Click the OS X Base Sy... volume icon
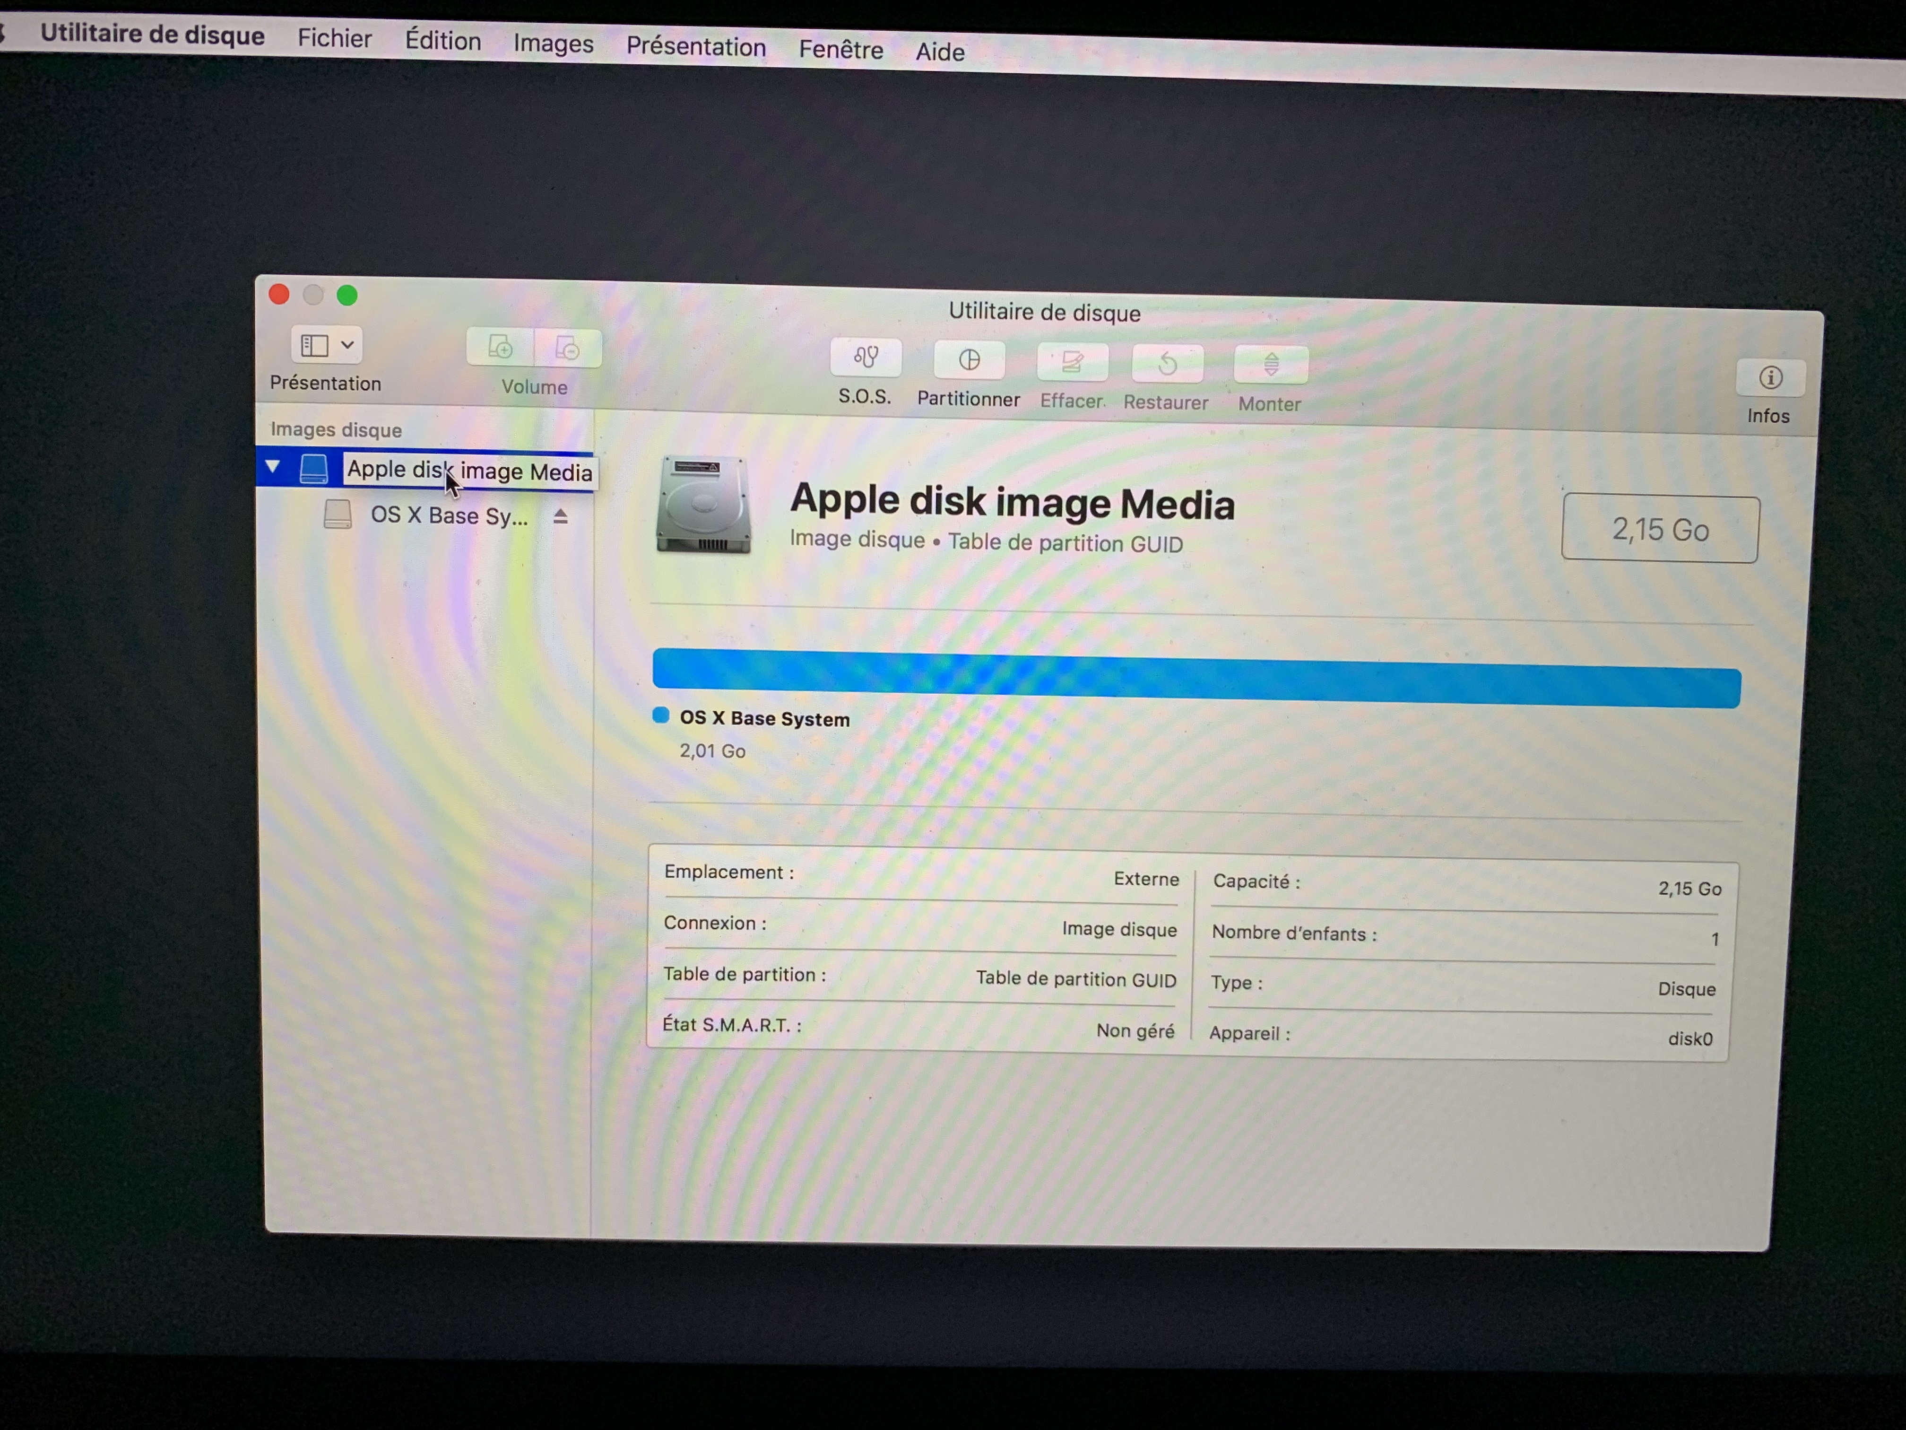The width and height of the screenshot is (1906, 1430). [338, 514]
